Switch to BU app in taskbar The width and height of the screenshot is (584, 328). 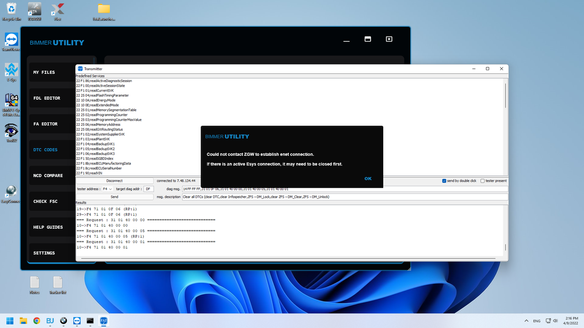tap(50, 321)
